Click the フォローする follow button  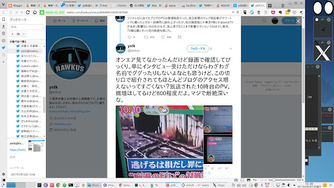coord(197,49)
